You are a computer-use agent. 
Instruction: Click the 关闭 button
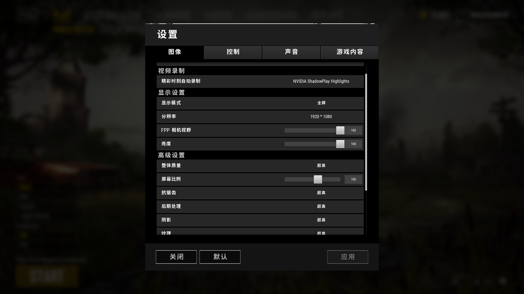[x=176, y=257]
